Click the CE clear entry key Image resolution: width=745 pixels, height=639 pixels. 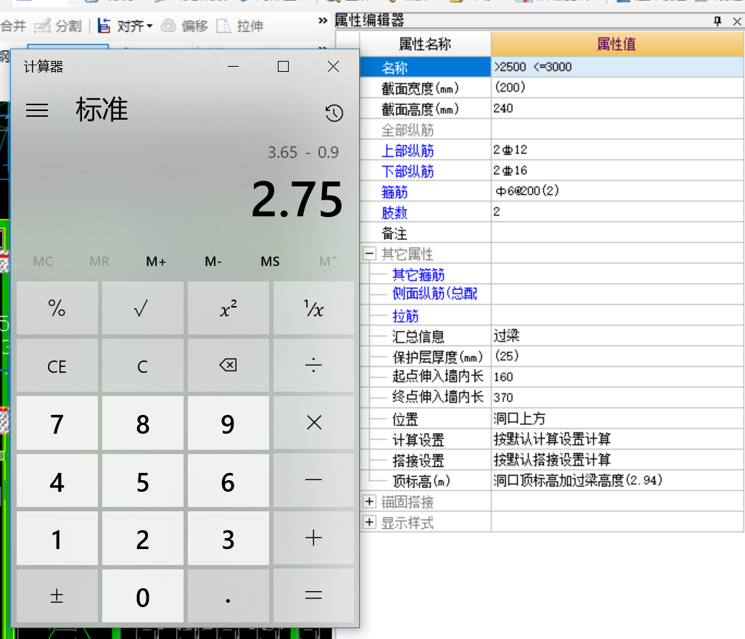point(57,366)
